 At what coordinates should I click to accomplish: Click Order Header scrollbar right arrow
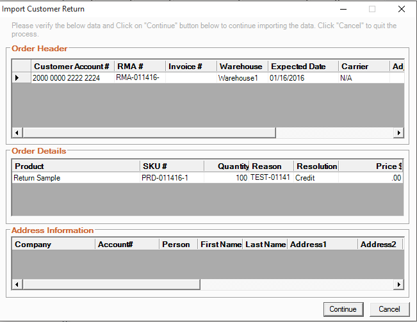pyautogui.click(x=398, y=133)
